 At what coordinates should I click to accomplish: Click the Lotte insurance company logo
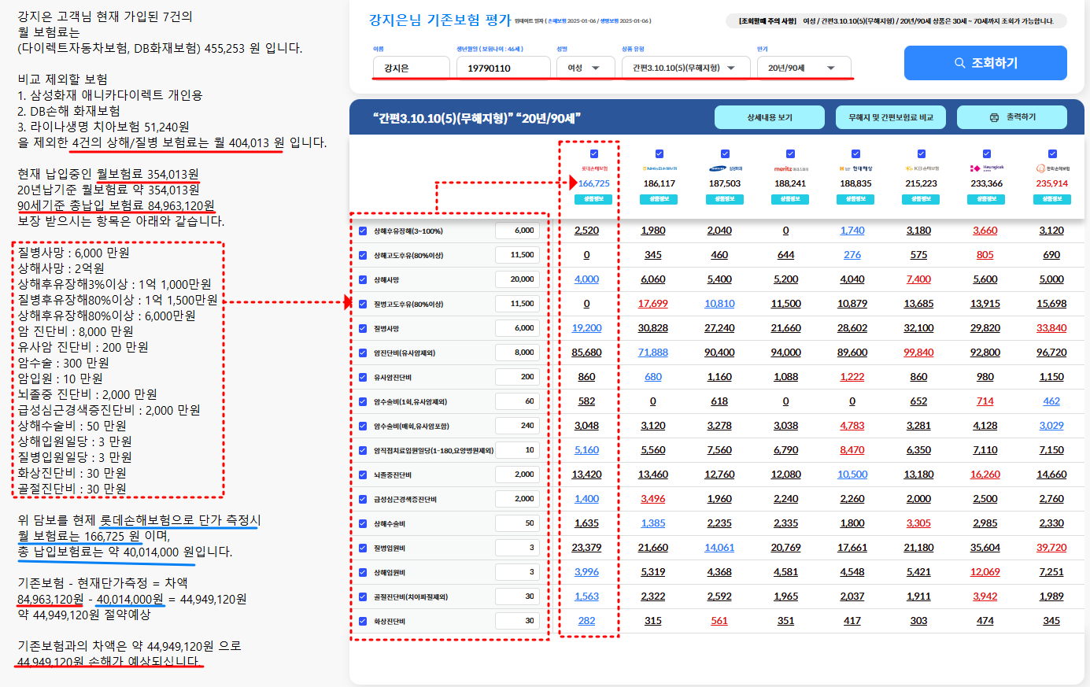point(594,168)
